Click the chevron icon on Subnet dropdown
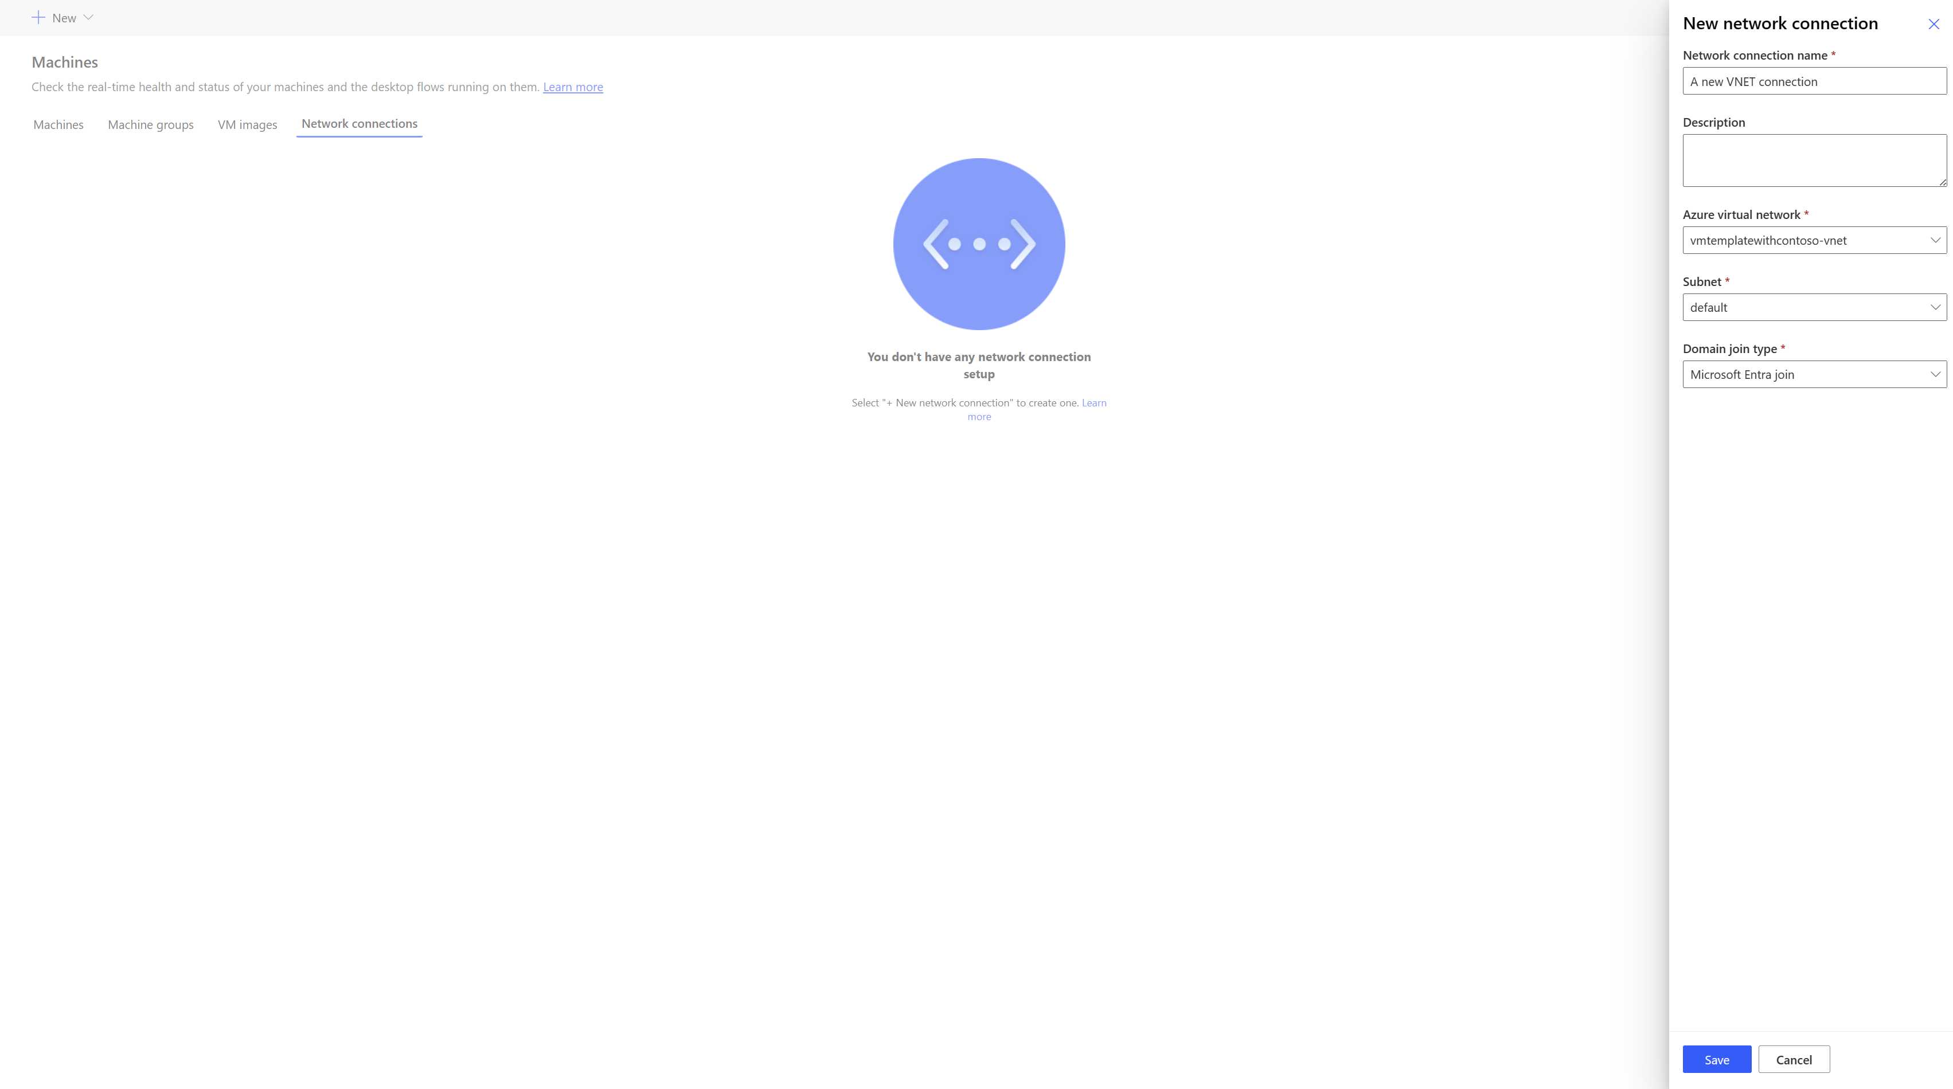1953x1089 pixels. 1933,305
